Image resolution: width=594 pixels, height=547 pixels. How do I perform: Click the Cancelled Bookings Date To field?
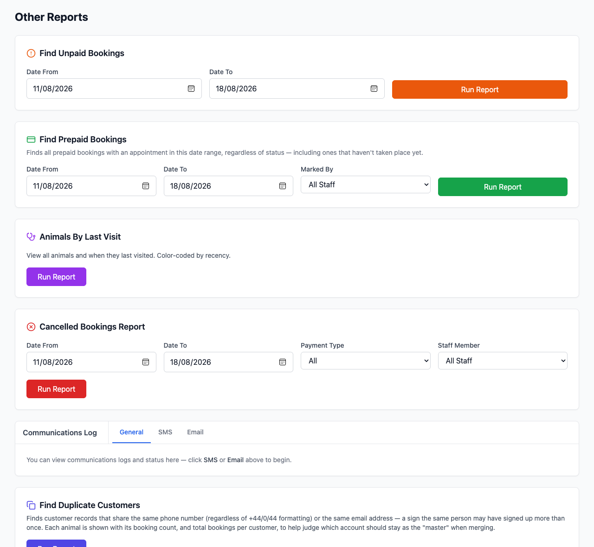228,362
